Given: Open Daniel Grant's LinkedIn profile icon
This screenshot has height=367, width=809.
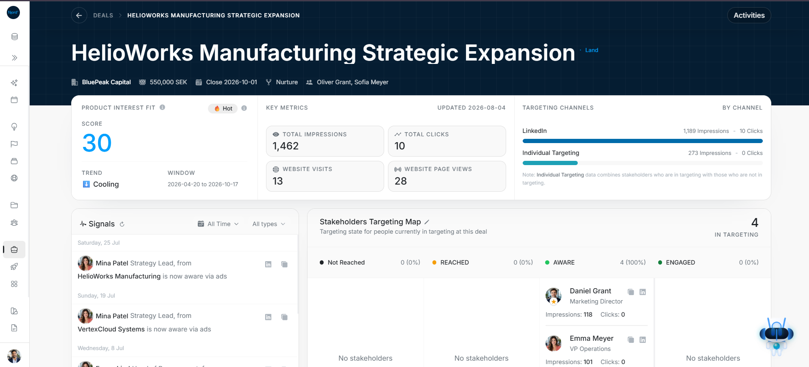Looking at the screenshot, I should click(643, 292).
